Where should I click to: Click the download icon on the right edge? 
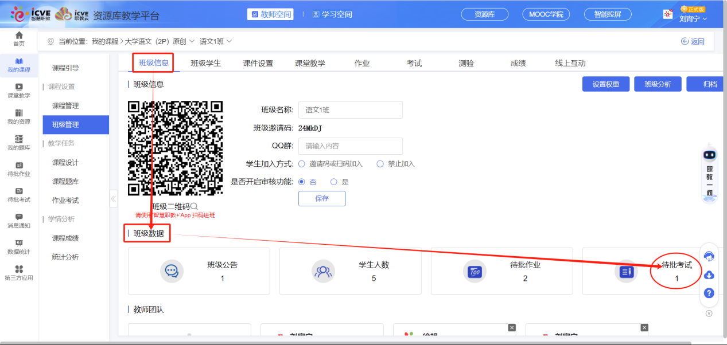(x=709, y=275)
